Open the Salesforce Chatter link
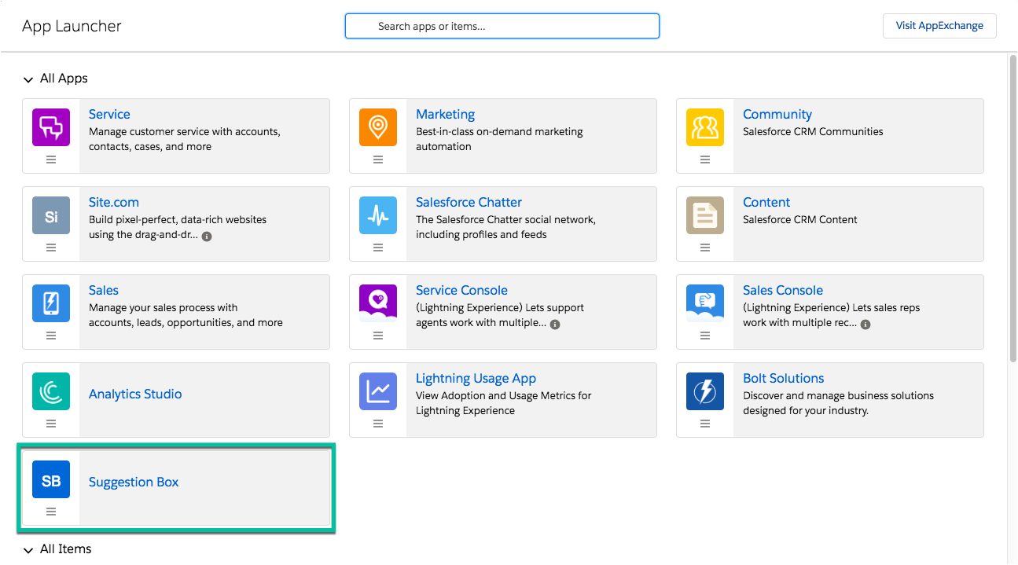The image size is (1018, 565). [469, 202]
